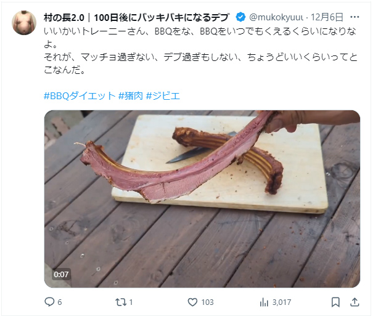
Task: Open the #猪肉 hashtag link
Action: (131, 96)
